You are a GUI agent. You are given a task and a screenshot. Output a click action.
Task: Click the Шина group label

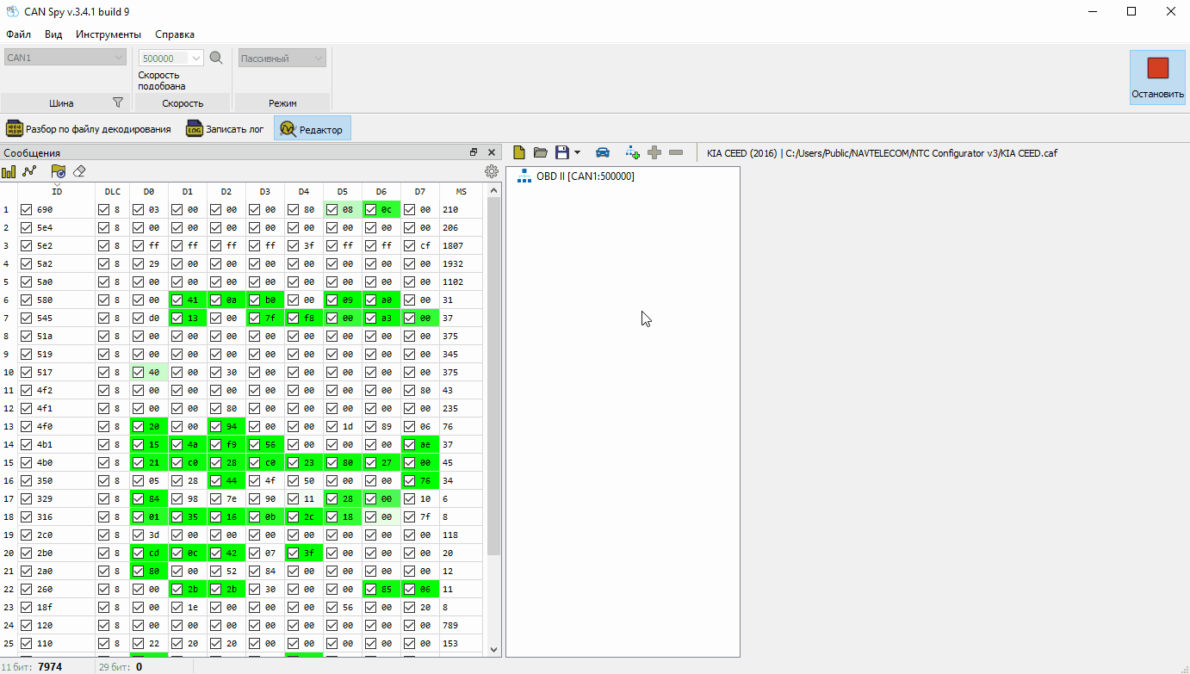(61, 103)
